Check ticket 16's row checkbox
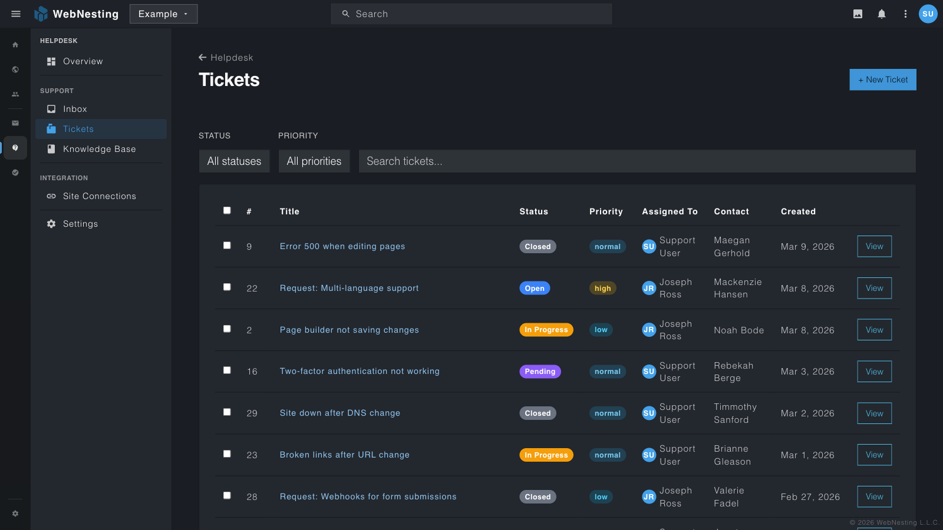Screen dimensions: 943x530 [227, 370]
